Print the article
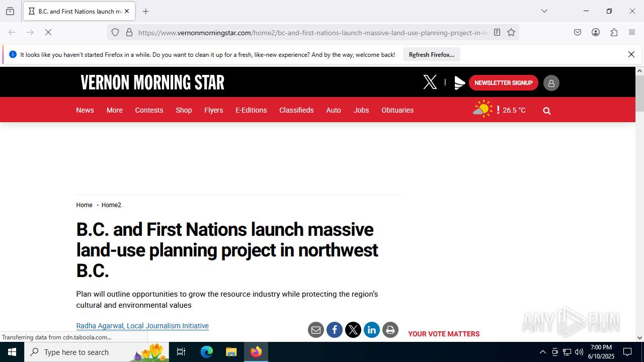This screenshot has height=362, width=644. [390, 330]
